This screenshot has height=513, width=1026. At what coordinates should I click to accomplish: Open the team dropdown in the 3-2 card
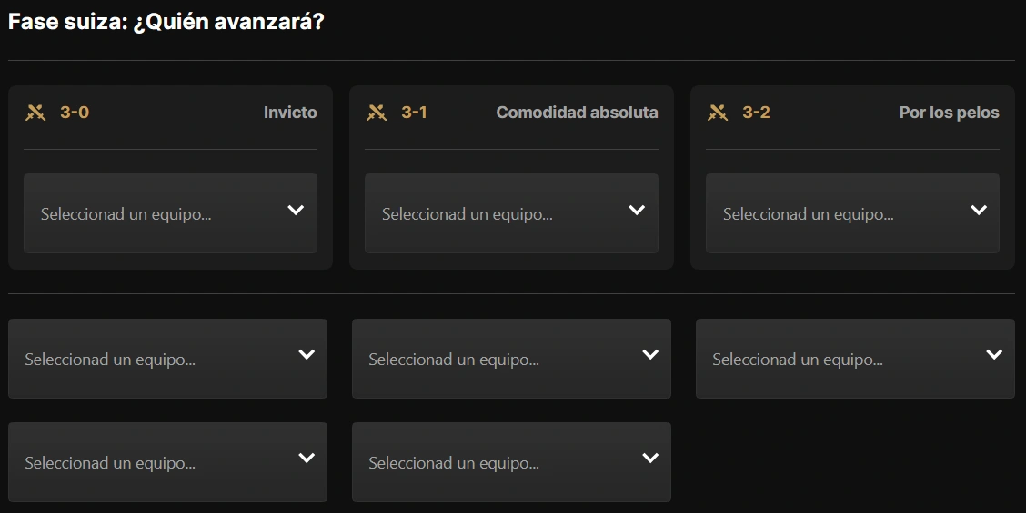click(852, 213)
